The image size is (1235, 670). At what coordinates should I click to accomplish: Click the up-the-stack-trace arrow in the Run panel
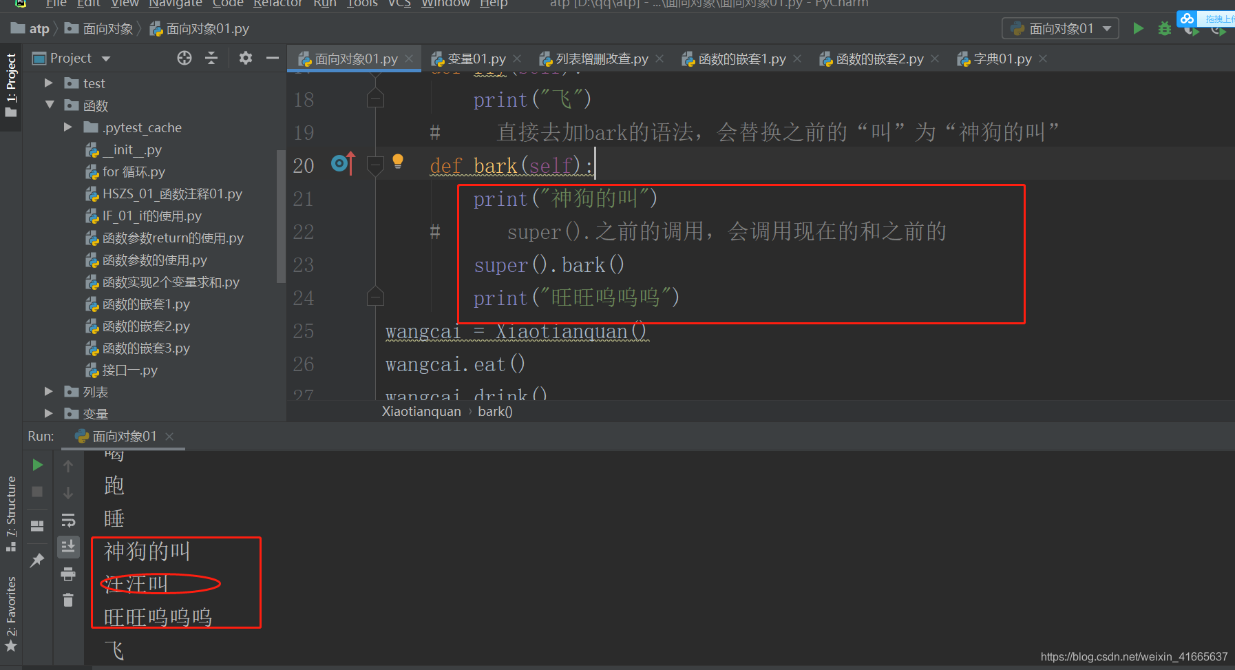pos(68,466)
